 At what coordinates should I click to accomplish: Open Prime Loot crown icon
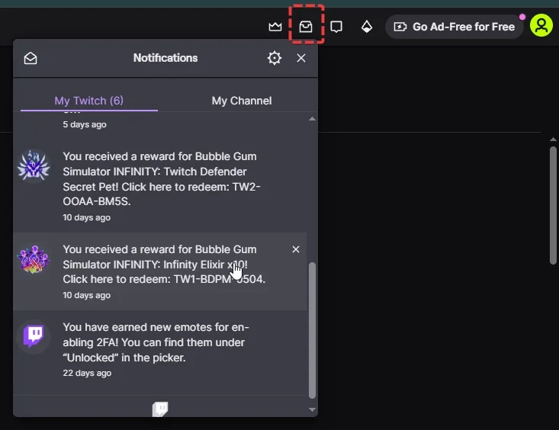275,27
